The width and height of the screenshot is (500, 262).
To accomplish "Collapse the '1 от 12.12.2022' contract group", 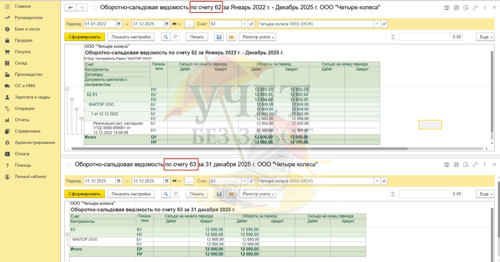I will pos(81,119).
